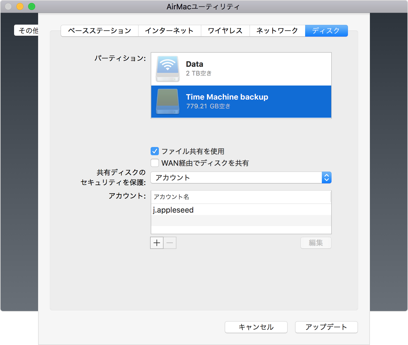The image size is (408, 345).
Task: Click the アップデート button
Action: [327, 327]
